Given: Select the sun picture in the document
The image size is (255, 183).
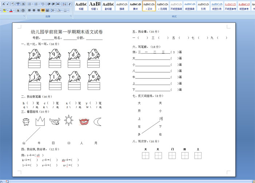Looking at the screenshot, I should (x=68, y=120).
